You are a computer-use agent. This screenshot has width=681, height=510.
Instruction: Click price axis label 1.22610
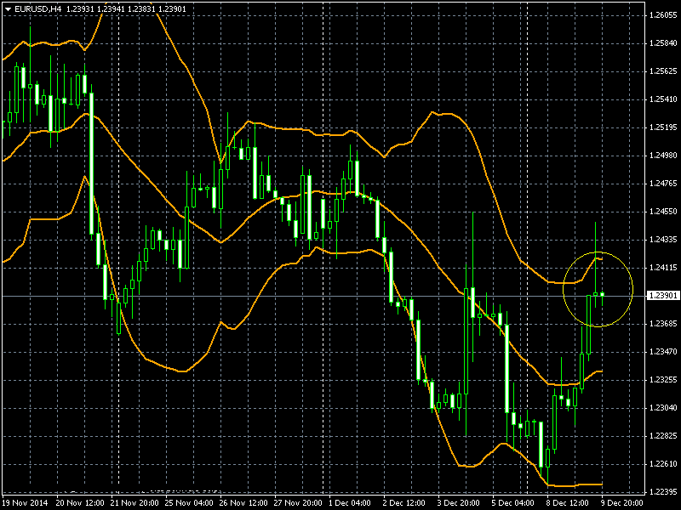663,464
